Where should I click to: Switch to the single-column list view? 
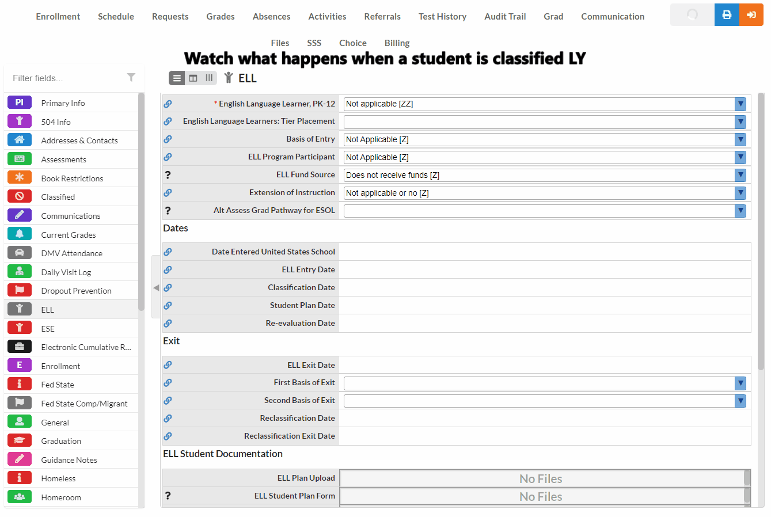pos(177,78)
